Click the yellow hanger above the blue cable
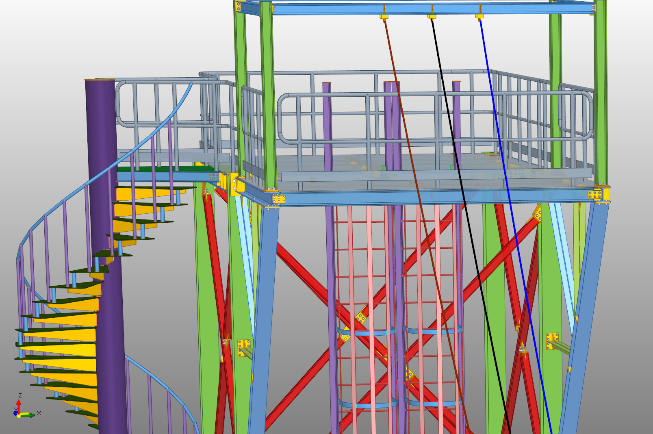This screenshot has height=434, width=653. point(479,16)
